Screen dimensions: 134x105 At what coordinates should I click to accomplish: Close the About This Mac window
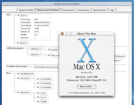[x=62, y=34]
